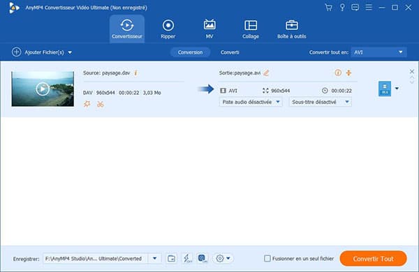This screenshot has width=419, height=272.
Task: Open the Boîte à outils tab
Action: pyautogui.click(x=291, y=29)
